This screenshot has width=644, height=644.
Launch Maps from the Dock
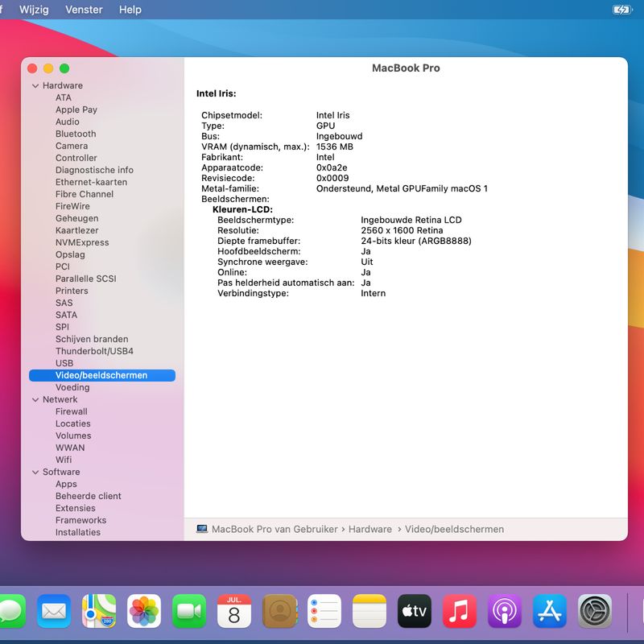99,611
